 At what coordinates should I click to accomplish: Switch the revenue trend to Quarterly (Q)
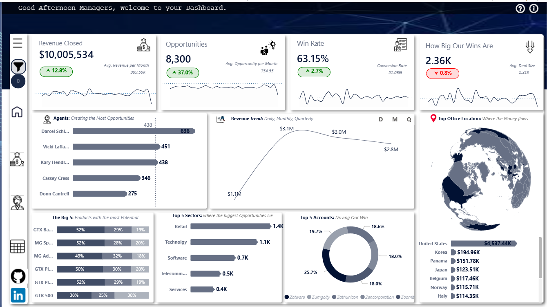pyautogui.click(x=409, y=119)
